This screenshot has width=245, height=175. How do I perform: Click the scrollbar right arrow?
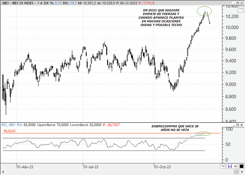(242, 172)
